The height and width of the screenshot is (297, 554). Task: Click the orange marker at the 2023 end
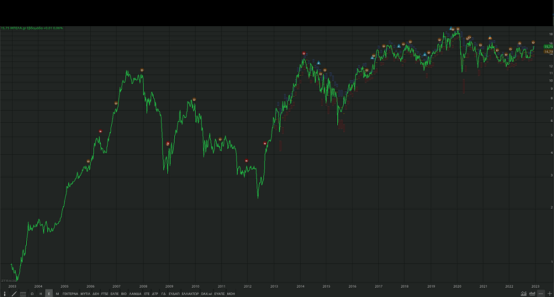[534, 43]
